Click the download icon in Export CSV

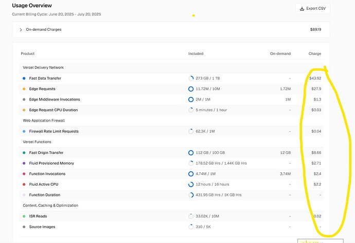tap(302, 9)
